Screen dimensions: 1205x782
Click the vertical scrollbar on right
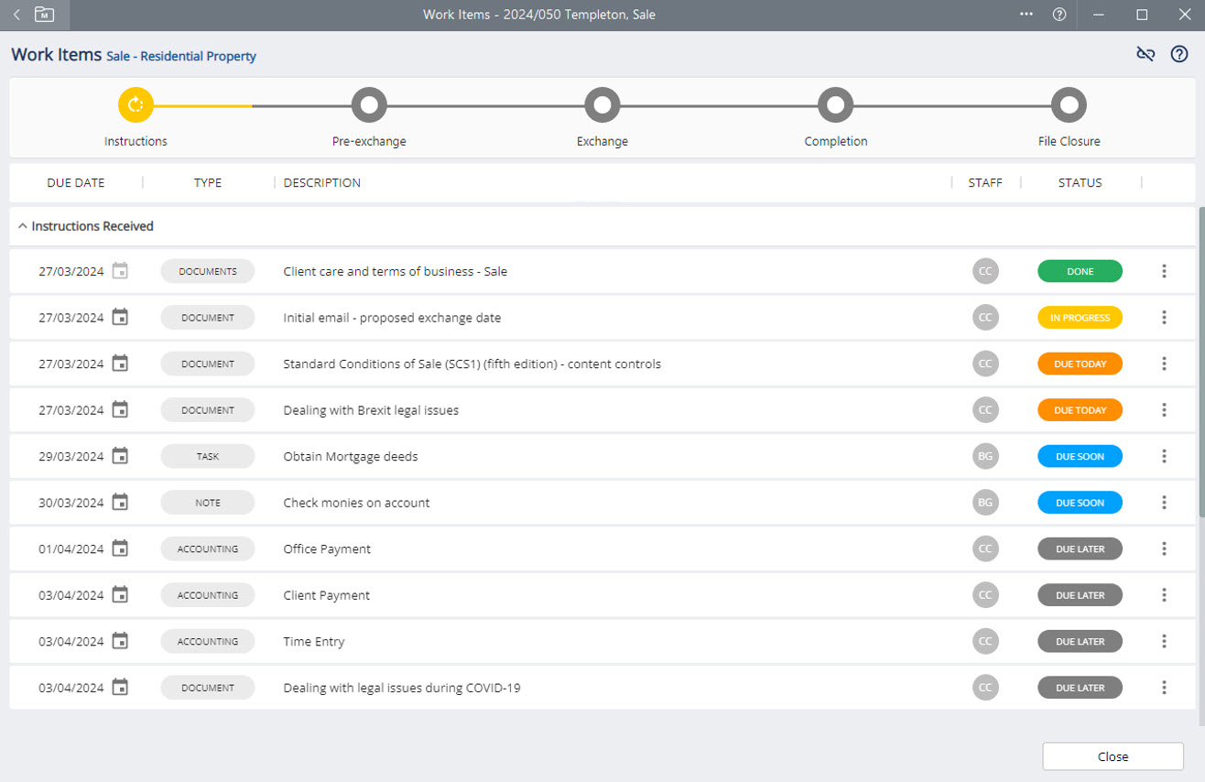point(1200,366)
